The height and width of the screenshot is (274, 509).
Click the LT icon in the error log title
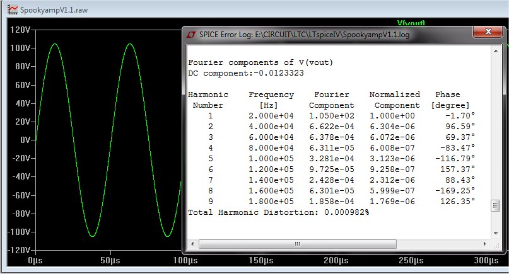[191, 35]
